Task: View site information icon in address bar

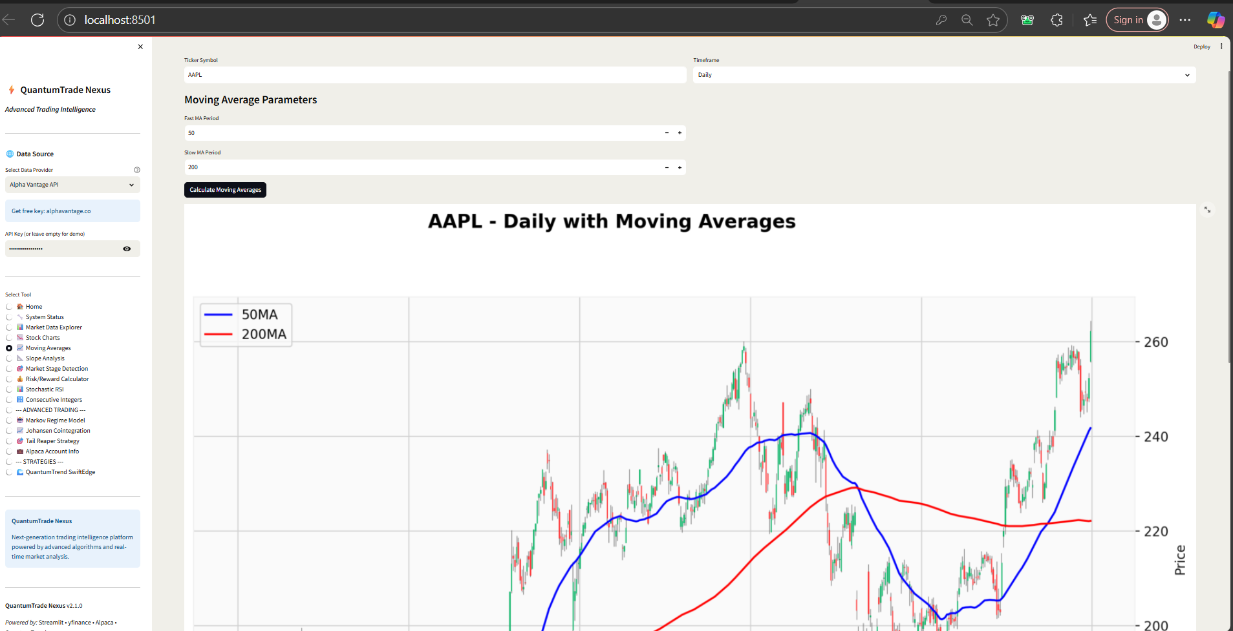Action: [x=70, y=20]
